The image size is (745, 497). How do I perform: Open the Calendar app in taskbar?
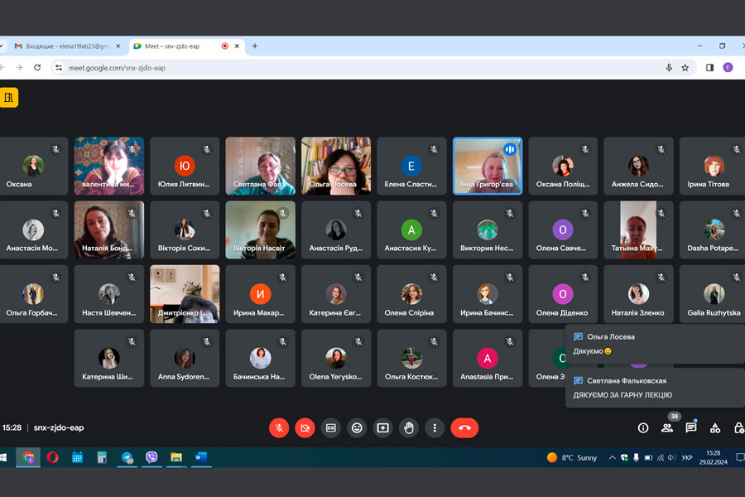click(78, 457)
